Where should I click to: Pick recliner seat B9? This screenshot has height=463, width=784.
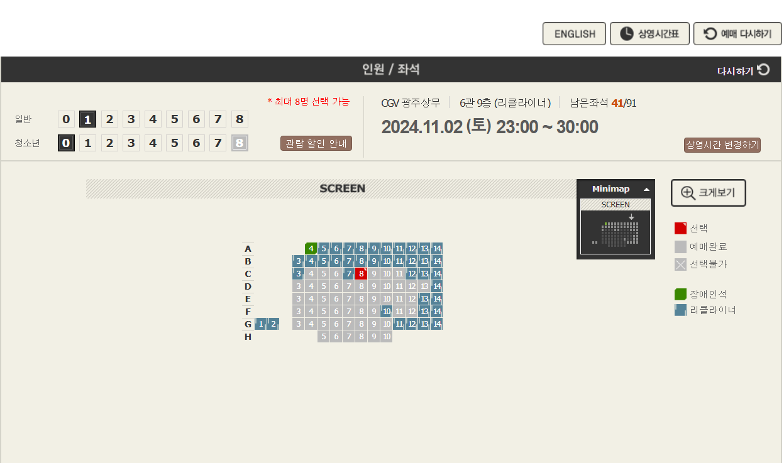pyautogui.click(x=373, y=261)
